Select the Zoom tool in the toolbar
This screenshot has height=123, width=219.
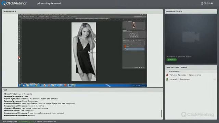(x=19, y=55)
